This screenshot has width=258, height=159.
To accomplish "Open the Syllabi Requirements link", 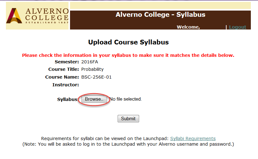I will [193, 139].
